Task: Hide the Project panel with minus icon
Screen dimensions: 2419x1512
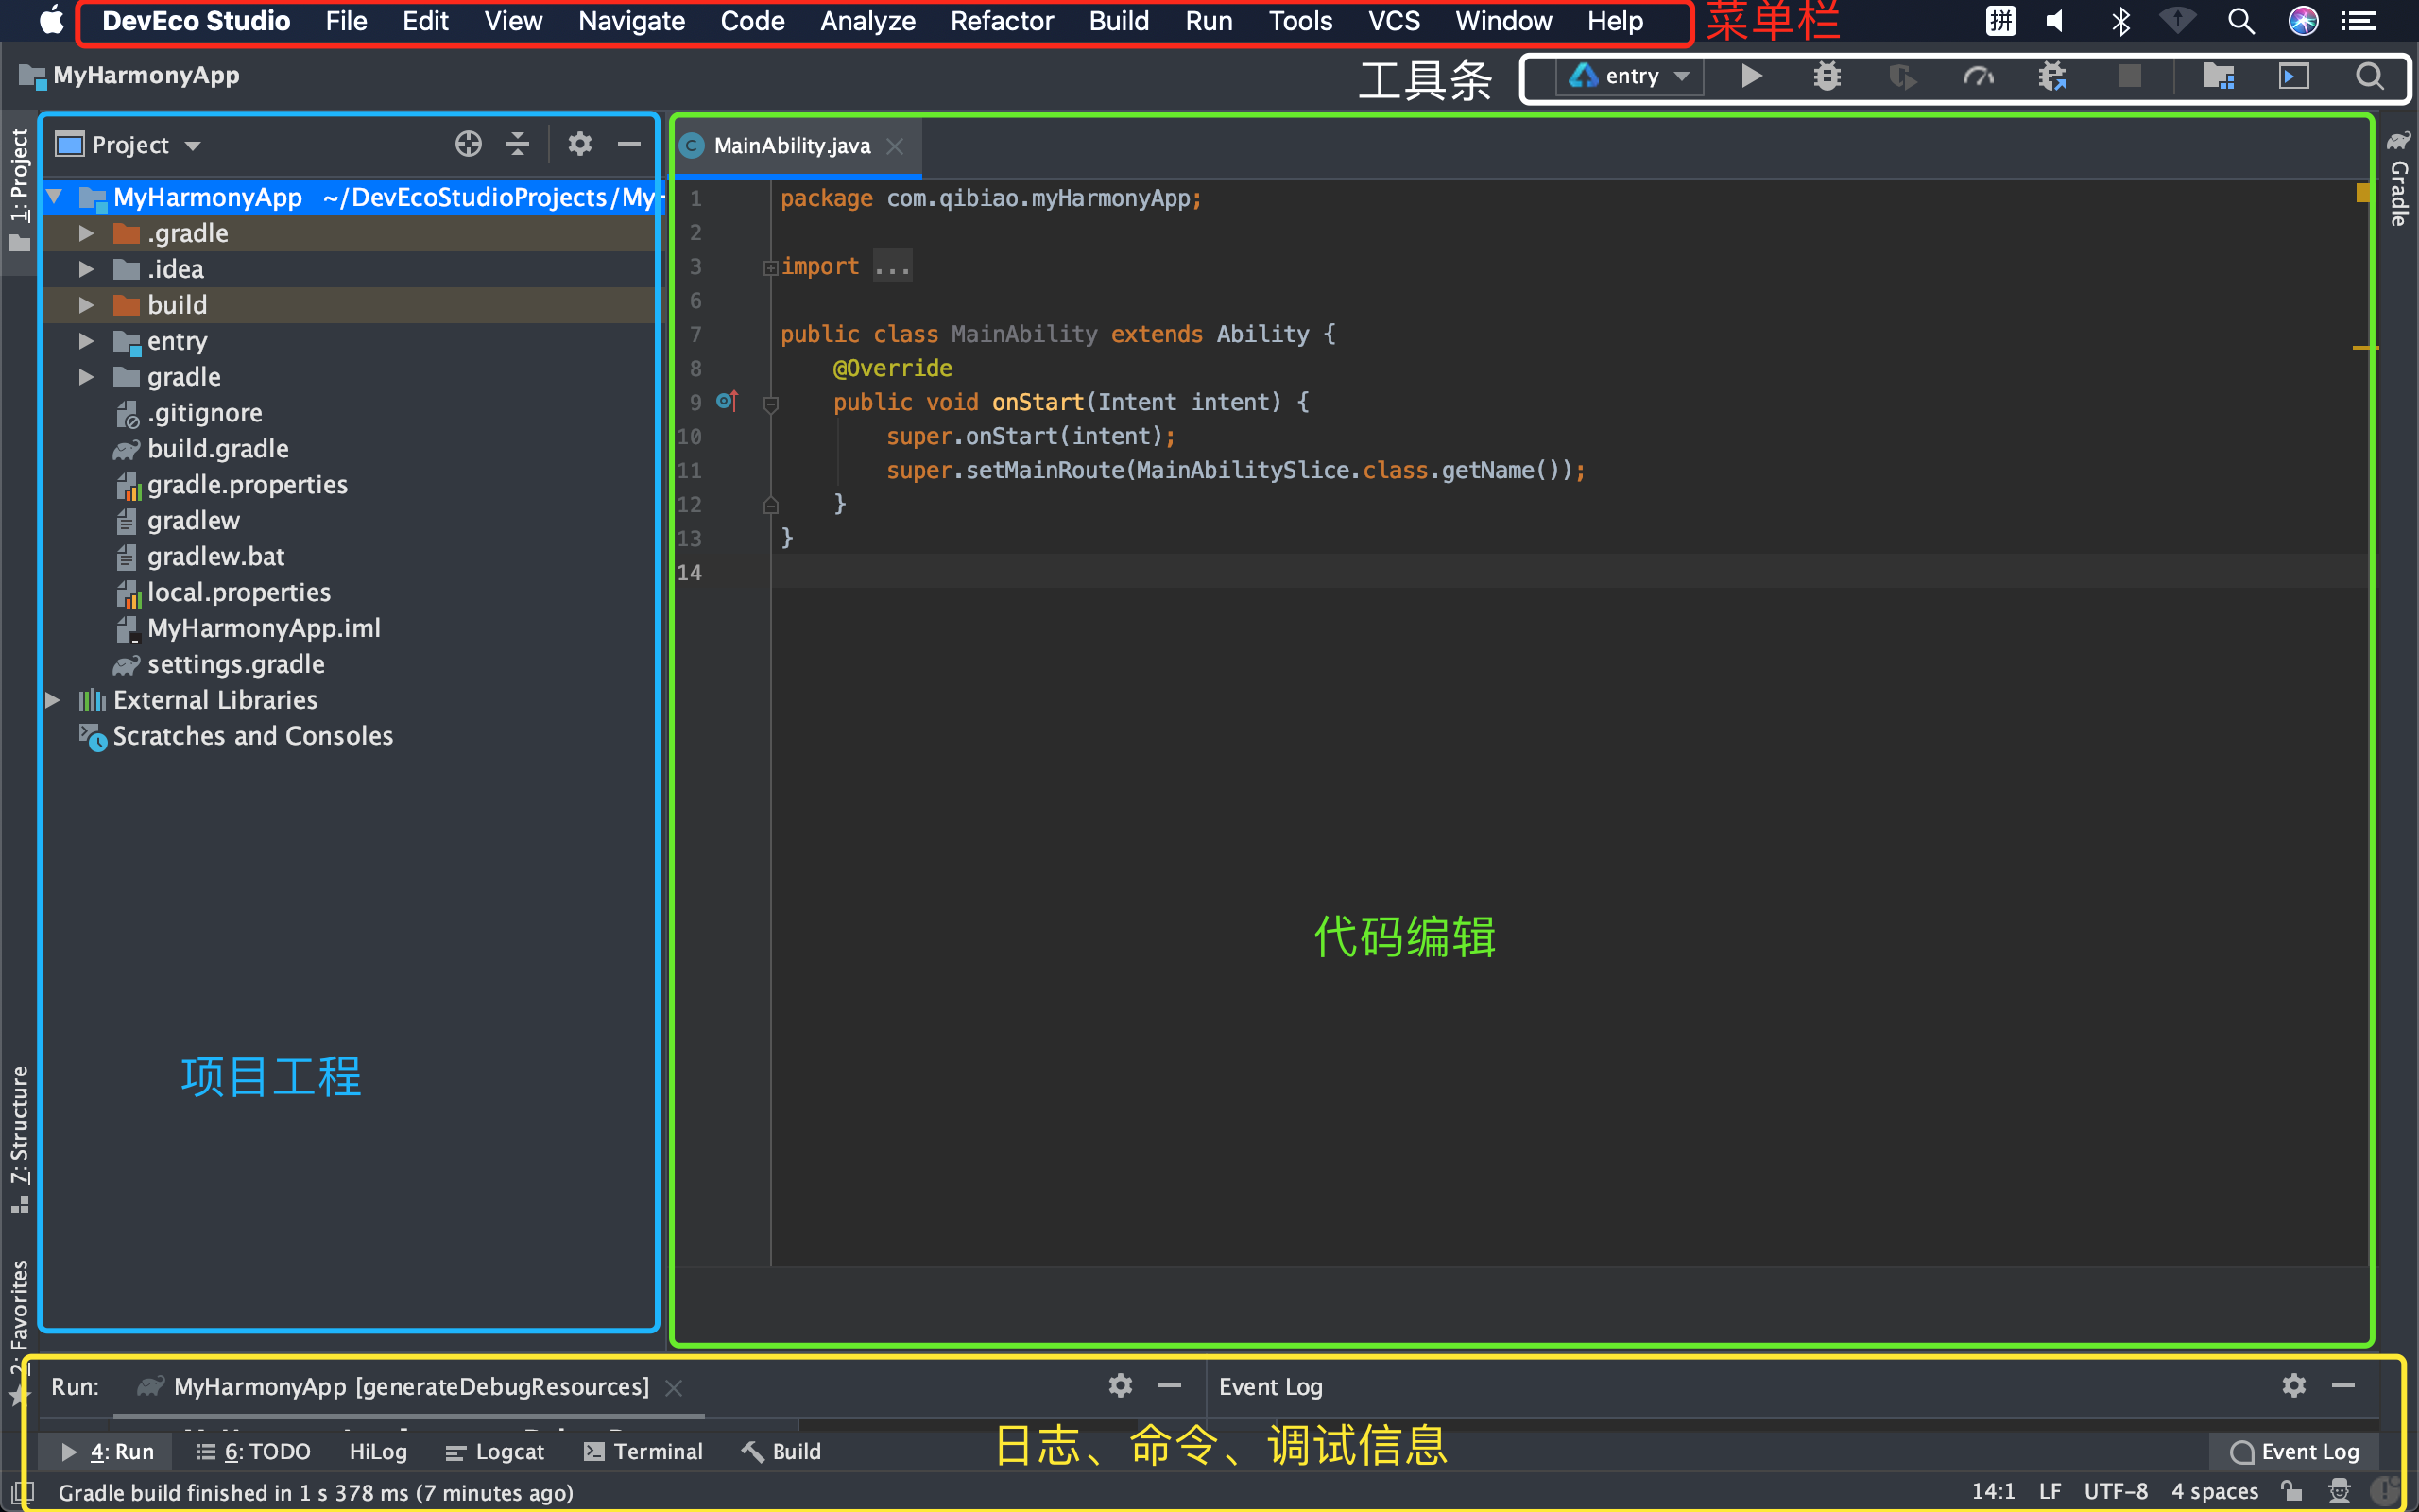Action: (628, 145)
